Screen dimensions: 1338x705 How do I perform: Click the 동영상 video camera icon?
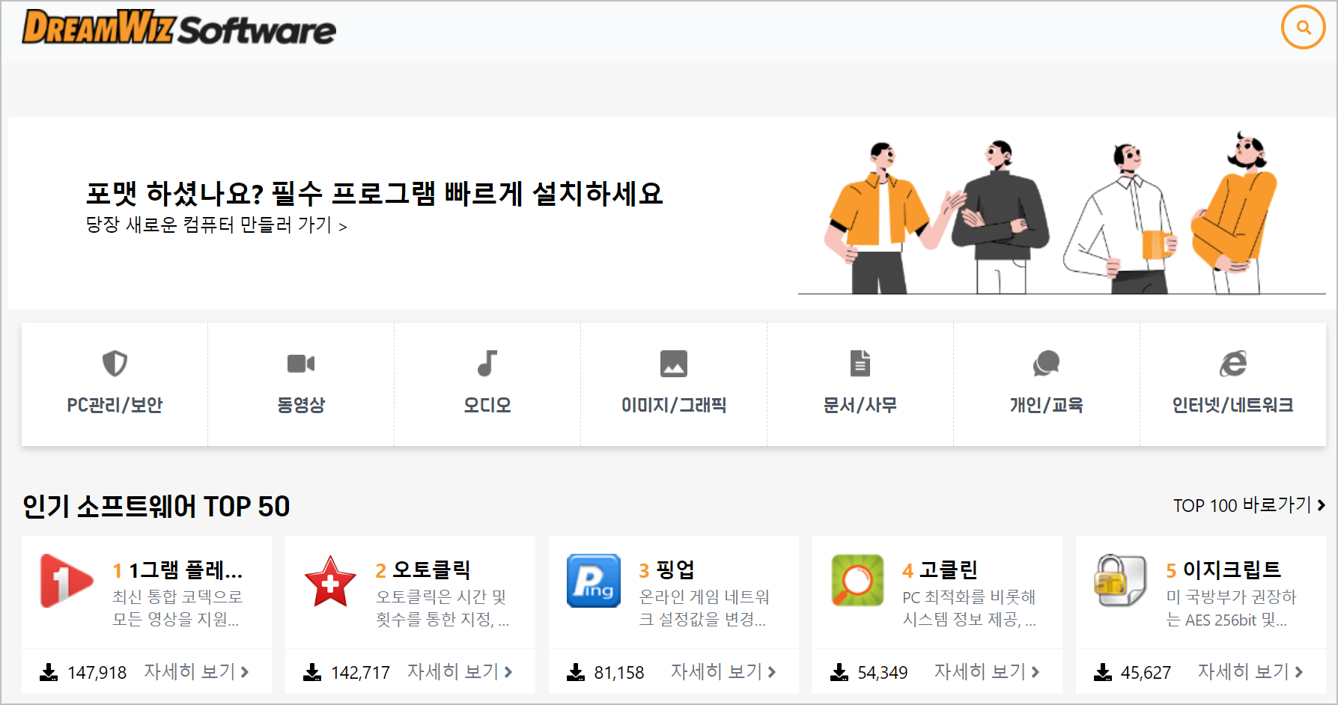[x=301, y=364]
